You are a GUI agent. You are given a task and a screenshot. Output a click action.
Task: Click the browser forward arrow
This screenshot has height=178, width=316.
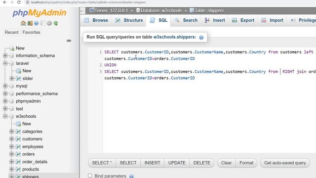coord(12,2)
